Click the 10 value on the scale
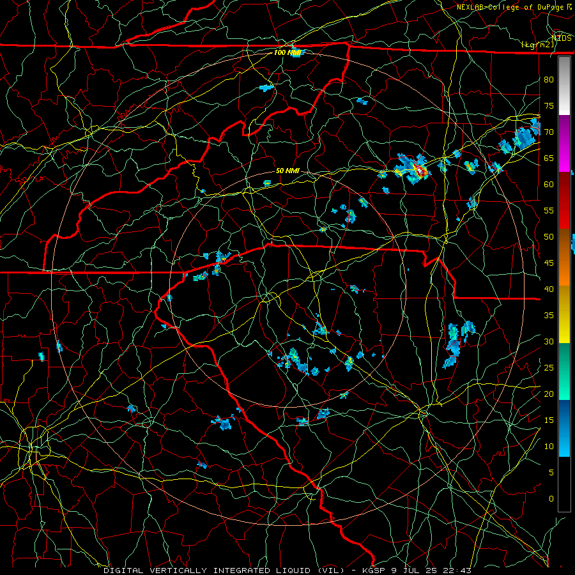575x575 pixels. coord(549,447)
